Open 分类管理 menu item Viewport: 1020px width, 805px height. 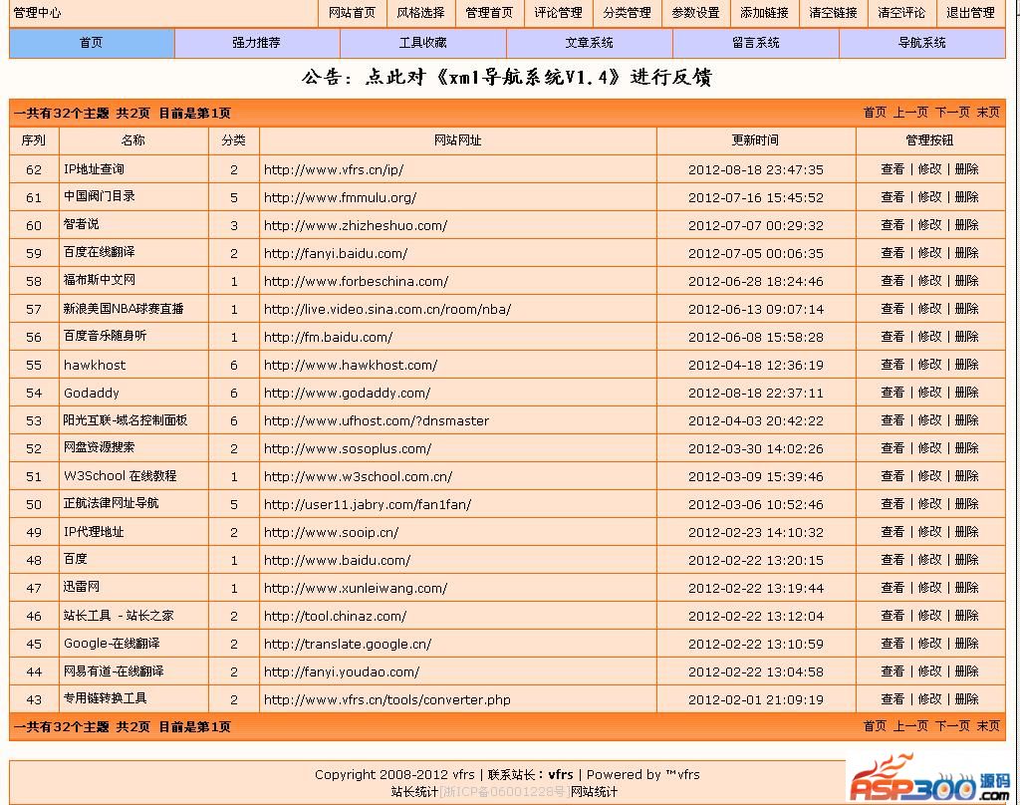(628, 12)
